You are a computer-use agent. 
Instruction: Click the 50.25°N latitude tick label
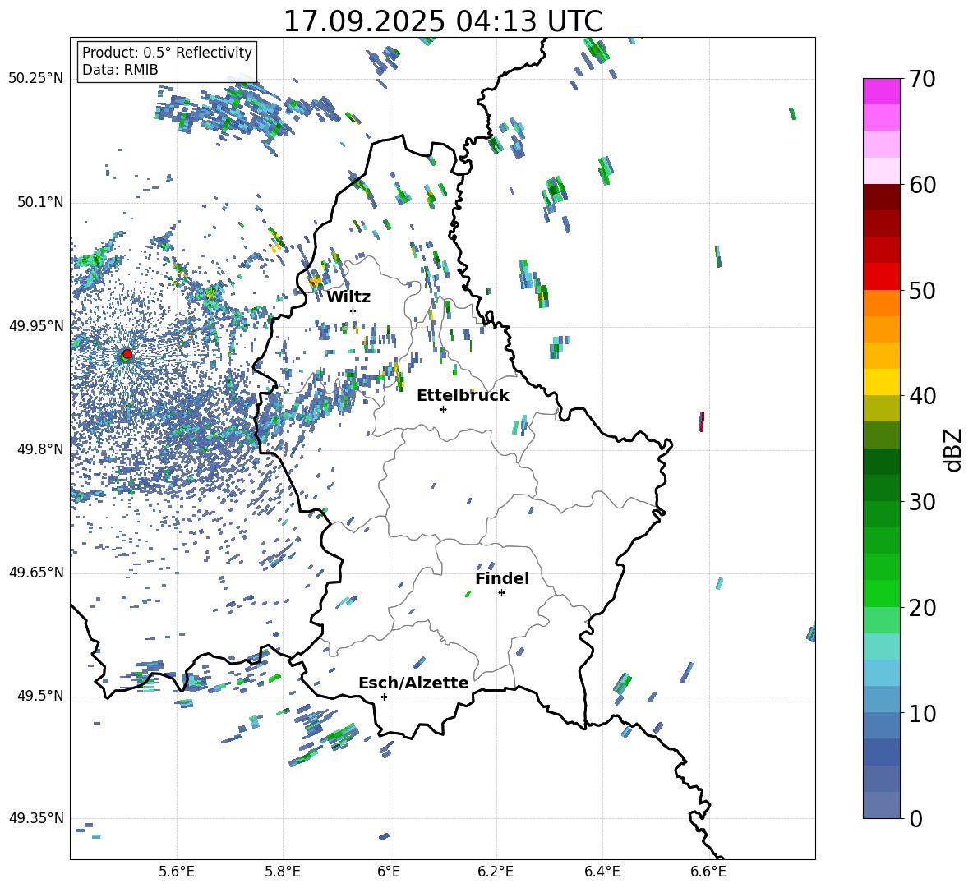click(36, 79)
